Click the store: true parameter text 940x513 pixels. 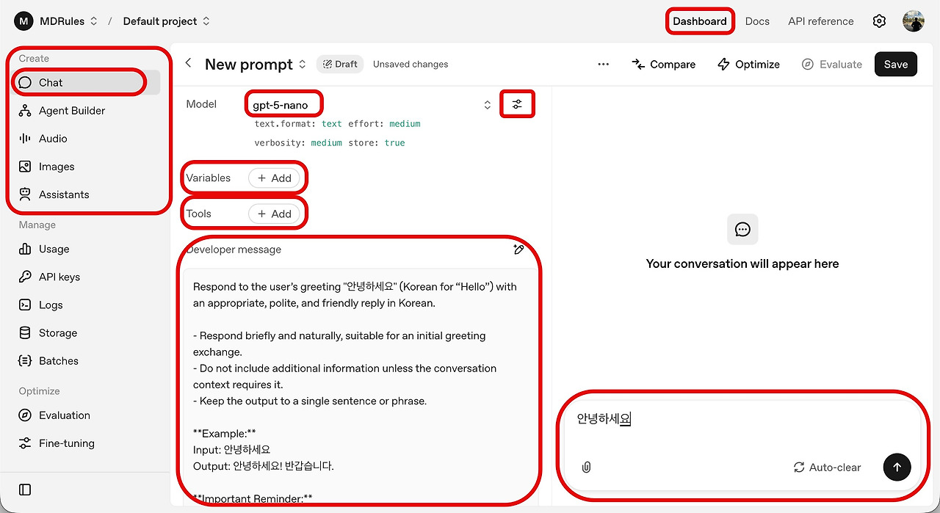377,143
